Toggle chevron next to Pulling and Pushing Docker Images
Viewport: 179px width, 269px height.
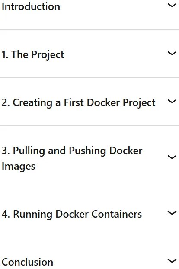coord(172,157)
